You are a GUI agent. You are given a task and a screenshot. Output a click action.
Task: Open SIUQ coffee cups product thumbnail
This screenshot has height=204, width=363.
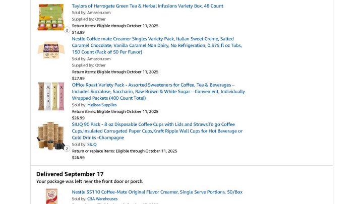(x=51, y=136)
